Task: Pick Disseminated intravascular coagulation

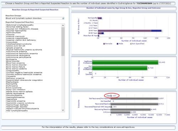Action: point(25,80)
